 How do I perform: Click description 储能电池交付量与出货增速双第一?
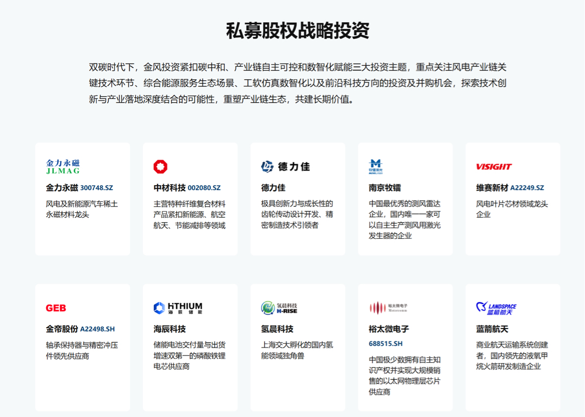(x=190, y=356)
